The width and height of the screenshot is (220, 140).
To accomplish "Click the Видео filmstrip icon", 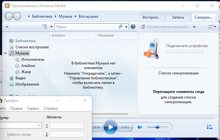I will [x=11, y=78].
